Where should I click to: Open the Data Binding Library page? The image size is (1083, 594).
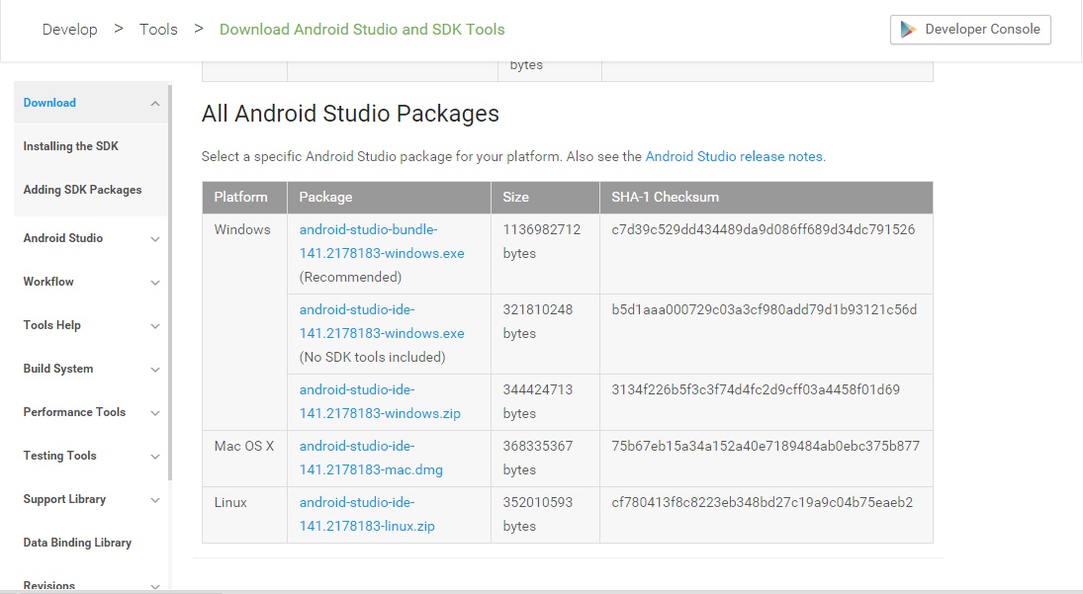pos(77,542)
